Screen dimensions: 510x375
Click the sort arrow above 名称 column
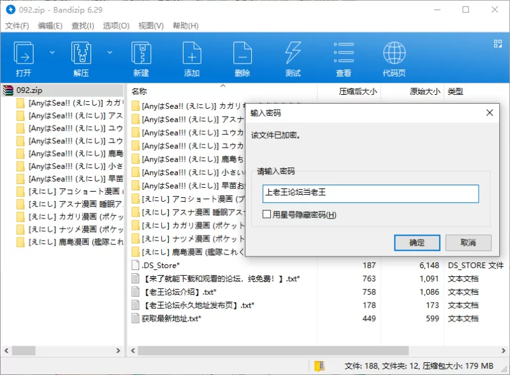click(222, 86)
